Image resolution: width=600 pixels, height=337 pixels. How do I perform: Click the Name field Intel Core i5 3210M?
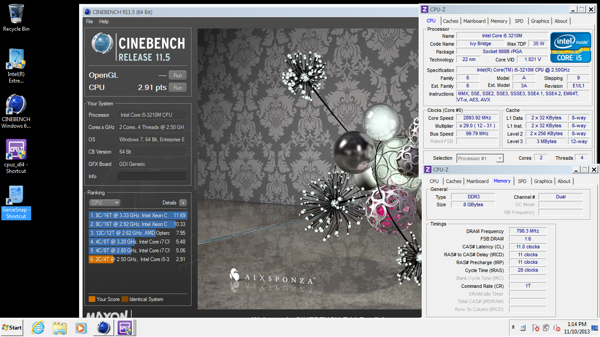pos(502,36)
